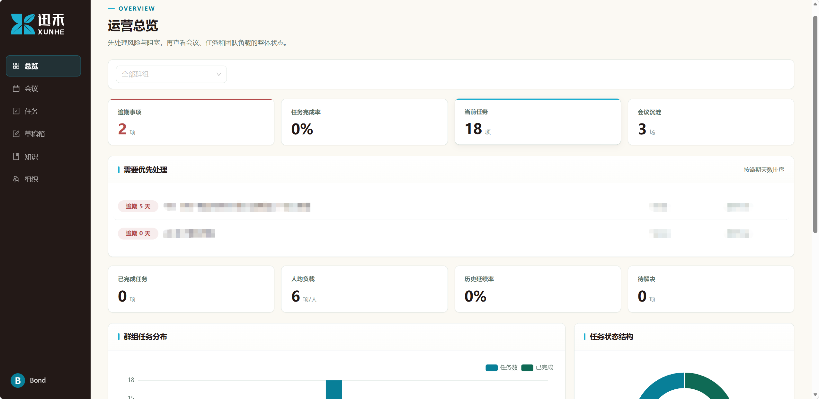819x399 pixels.
Task: Click the 群组任务分布 section title
Action: tap(145, 337)
